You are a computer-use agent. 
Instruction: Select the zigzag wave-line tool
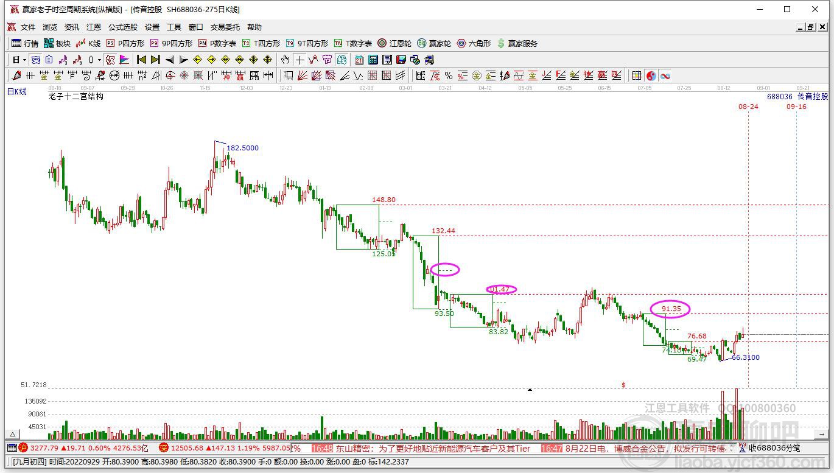(358, 75)
